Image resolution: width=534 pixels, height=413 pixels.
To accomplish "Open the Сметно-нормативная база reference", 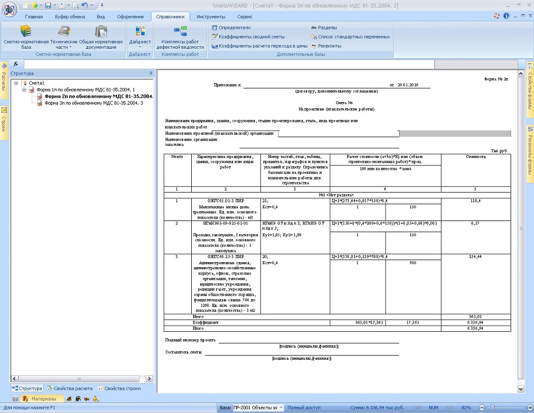I will pyautogui.click(x=26, y=37).
